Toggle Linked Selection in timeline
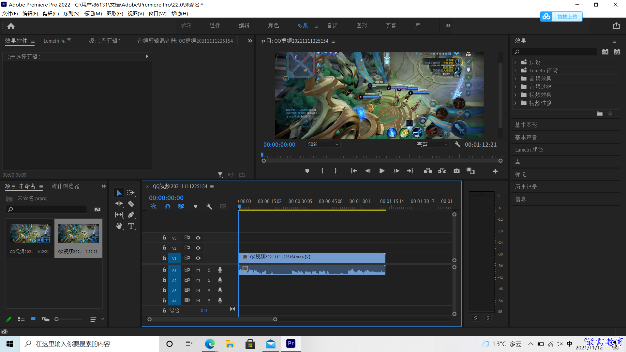Viewport: 626px width, 352px height. pyautogui.click(x=181, y=206)
